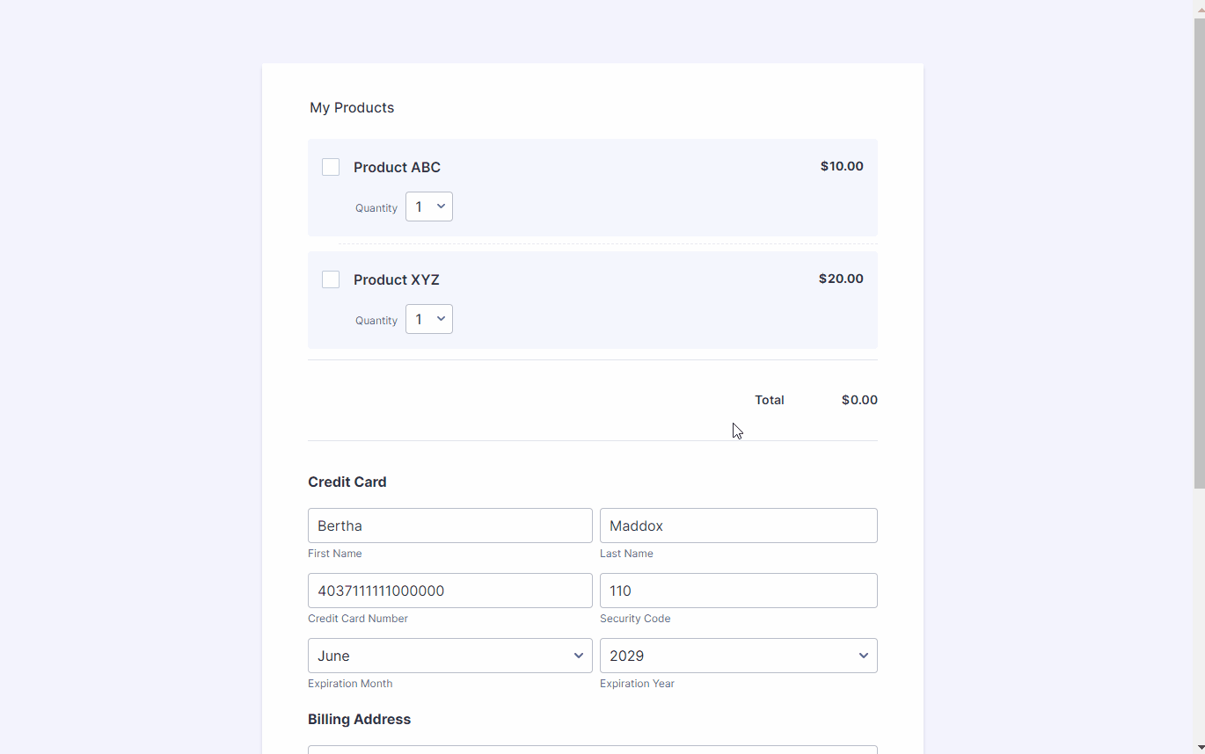Click the First Name field

[x=449, y=526]
